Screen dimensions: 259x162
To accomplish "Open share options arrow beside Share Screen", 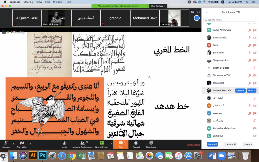I will pos(111,144).
